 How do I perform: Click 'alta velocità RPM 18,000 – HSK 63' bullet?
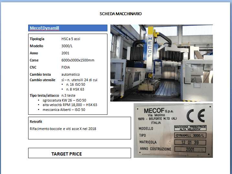pyautogui.click(x=70, y=105)
